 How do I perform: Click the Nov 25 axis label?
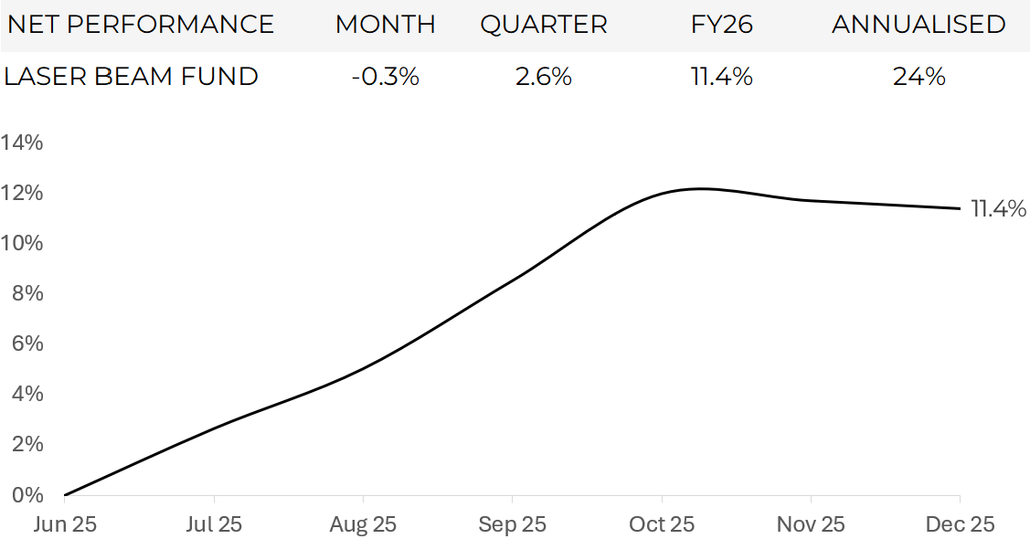811,523
